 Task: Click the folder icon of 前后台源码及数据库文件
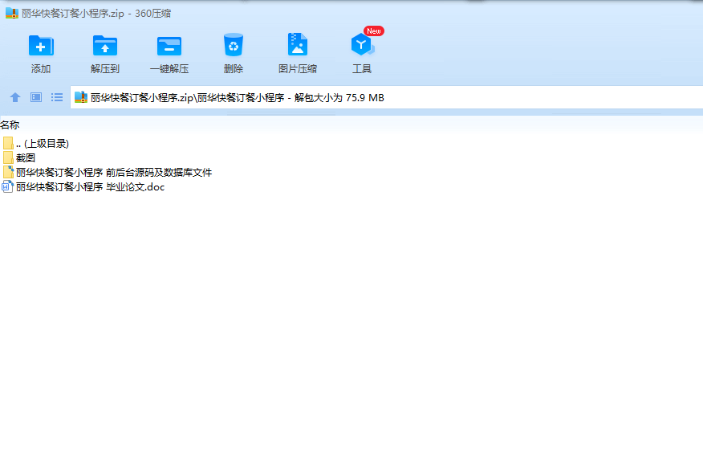coord(8,172)
